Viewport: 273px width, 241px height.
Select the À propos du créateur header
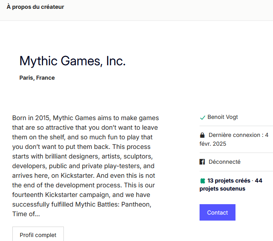click(x=36, y=7)
